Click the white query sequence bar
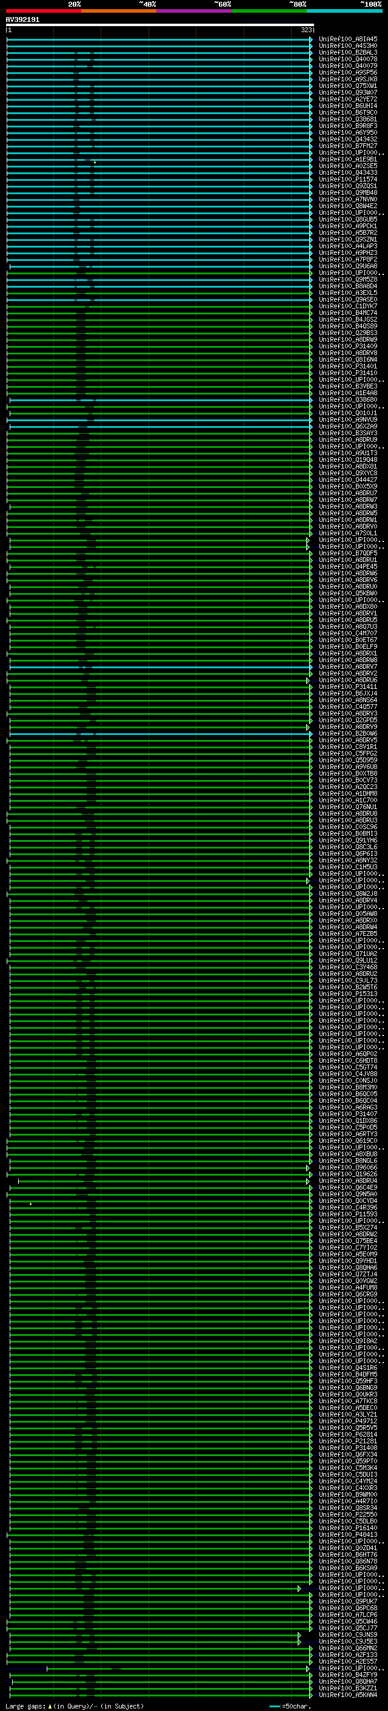This screenshot has width=388, height=1711. click(160, 24)
